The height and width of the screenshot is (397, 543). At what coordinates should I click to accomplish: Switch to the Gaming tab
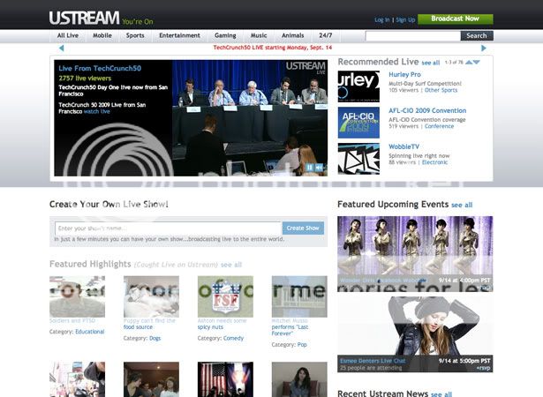[225, 36]
